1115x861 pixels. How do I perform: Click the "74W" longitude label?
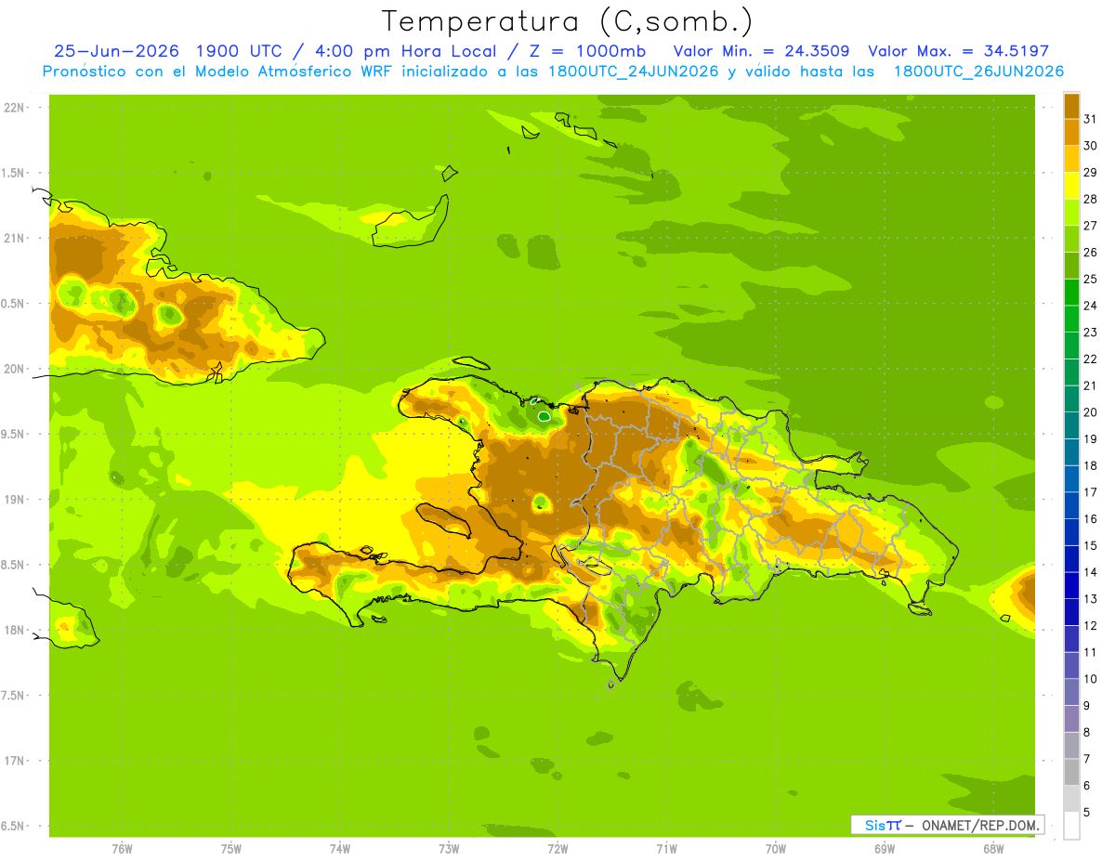pos(340,849)
